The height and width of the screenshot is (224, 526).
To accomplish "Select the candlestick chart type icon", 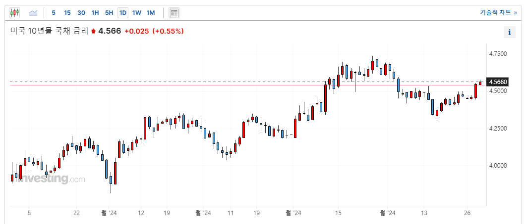I will click(15, 13).
